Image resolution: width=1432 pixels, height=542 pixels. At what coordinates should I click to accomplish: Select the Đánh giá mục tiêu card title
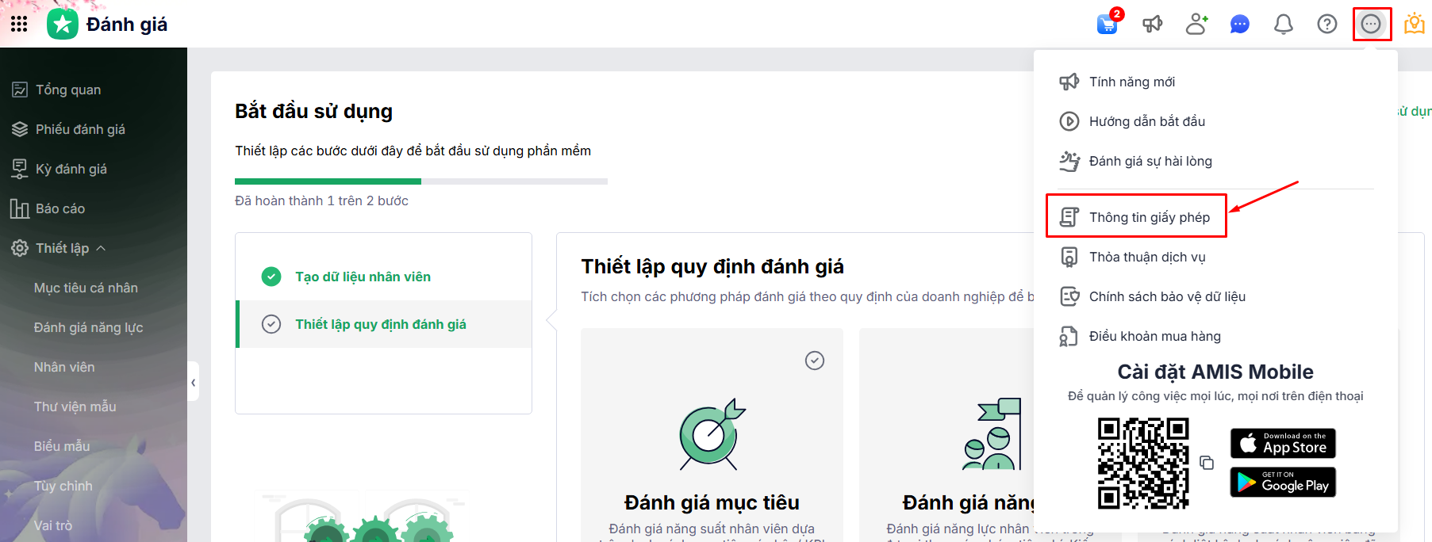tap(712, 502)
